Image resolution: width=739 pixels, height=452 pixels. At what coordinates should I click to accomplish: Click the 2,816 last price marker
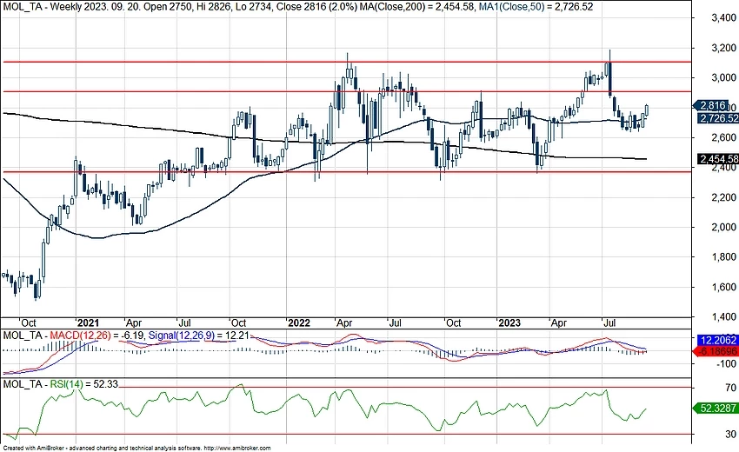tap(712, 105)
